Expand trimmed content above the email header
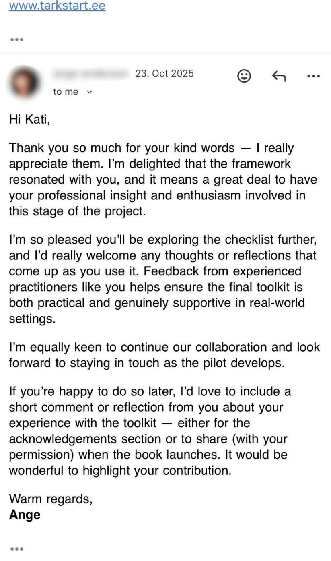Image resolution: width=331 pixels, height=561 pixels. 17,39
